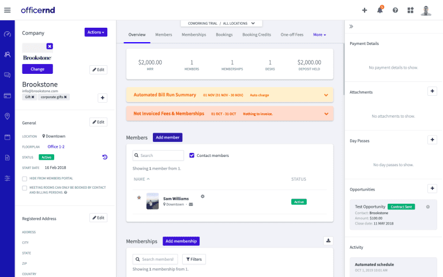Switch to the Members tab
This screenshot has height=277, width=443.
(164, 35)
